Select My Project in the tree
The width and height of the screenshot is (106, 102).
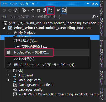(x=26, y=33)
